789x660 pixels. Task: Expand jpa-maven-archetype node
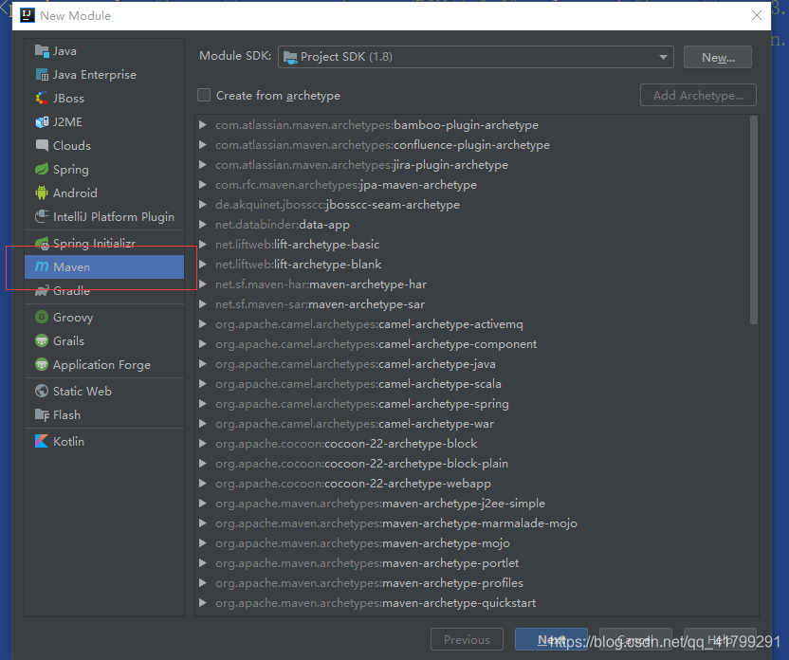(x=203, y=185)
